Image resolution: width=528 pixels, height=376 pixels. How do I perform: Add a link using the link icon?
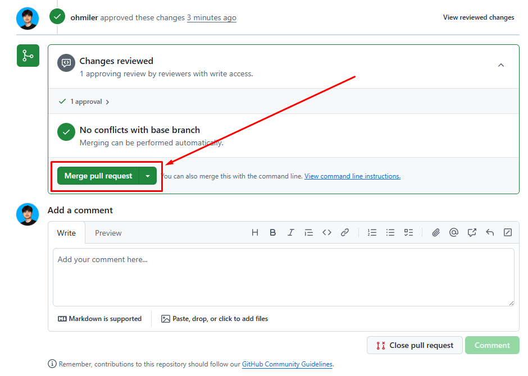pos(345,232)
